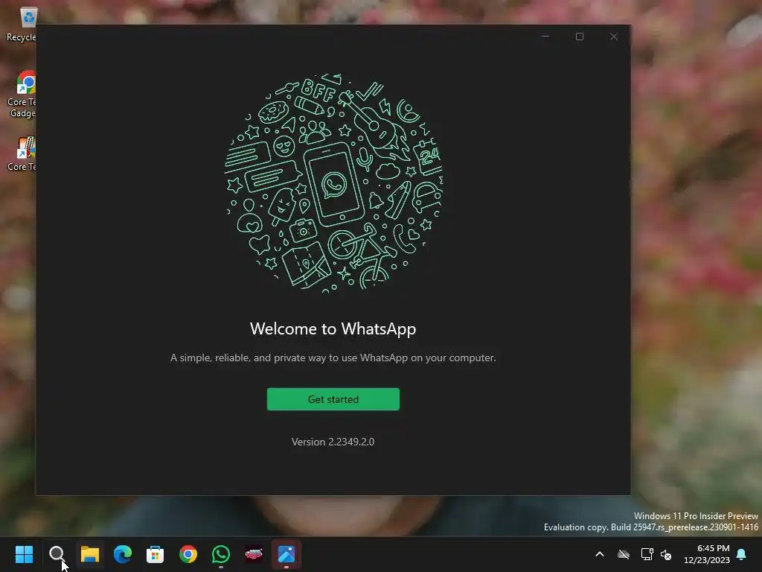Click the Get started button
The height and width of the screenshot is (572, 762).
333,399
